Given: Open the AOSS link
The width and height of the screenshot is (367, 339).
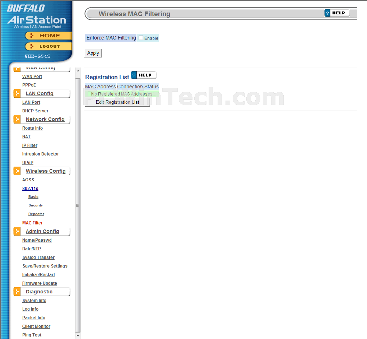Looking at the screenshot, I should (x=28, y=180).
